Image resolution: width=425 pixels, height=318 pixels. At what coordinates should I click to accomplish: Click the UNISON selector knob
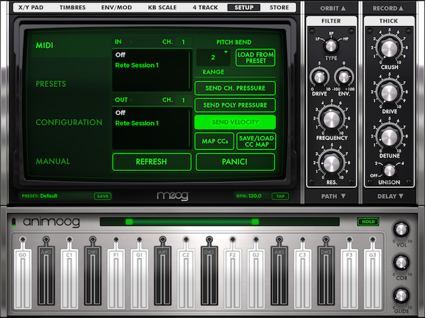click(390, 170)
